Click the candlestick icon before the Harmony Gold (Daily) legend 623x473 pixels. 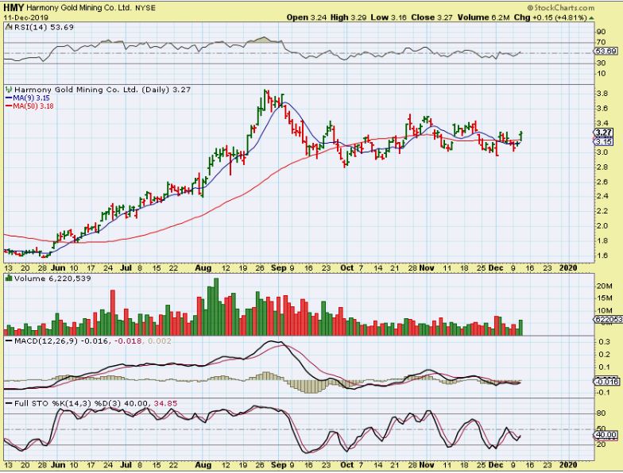pyautogui.click(x=10, y=90)
